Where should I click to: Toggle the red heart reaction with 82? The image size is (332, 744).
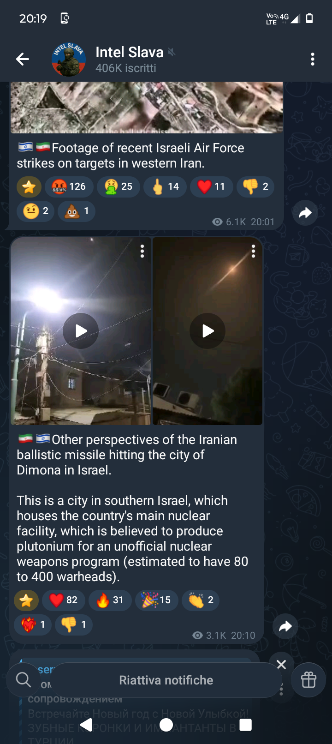(x=63, y=600)
